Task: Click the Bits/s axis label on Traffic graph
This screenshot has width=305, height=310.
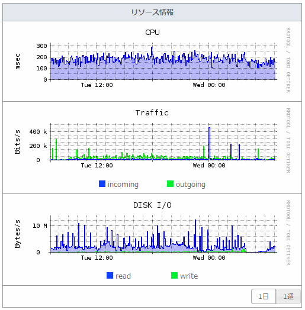Action: point(17,142)
